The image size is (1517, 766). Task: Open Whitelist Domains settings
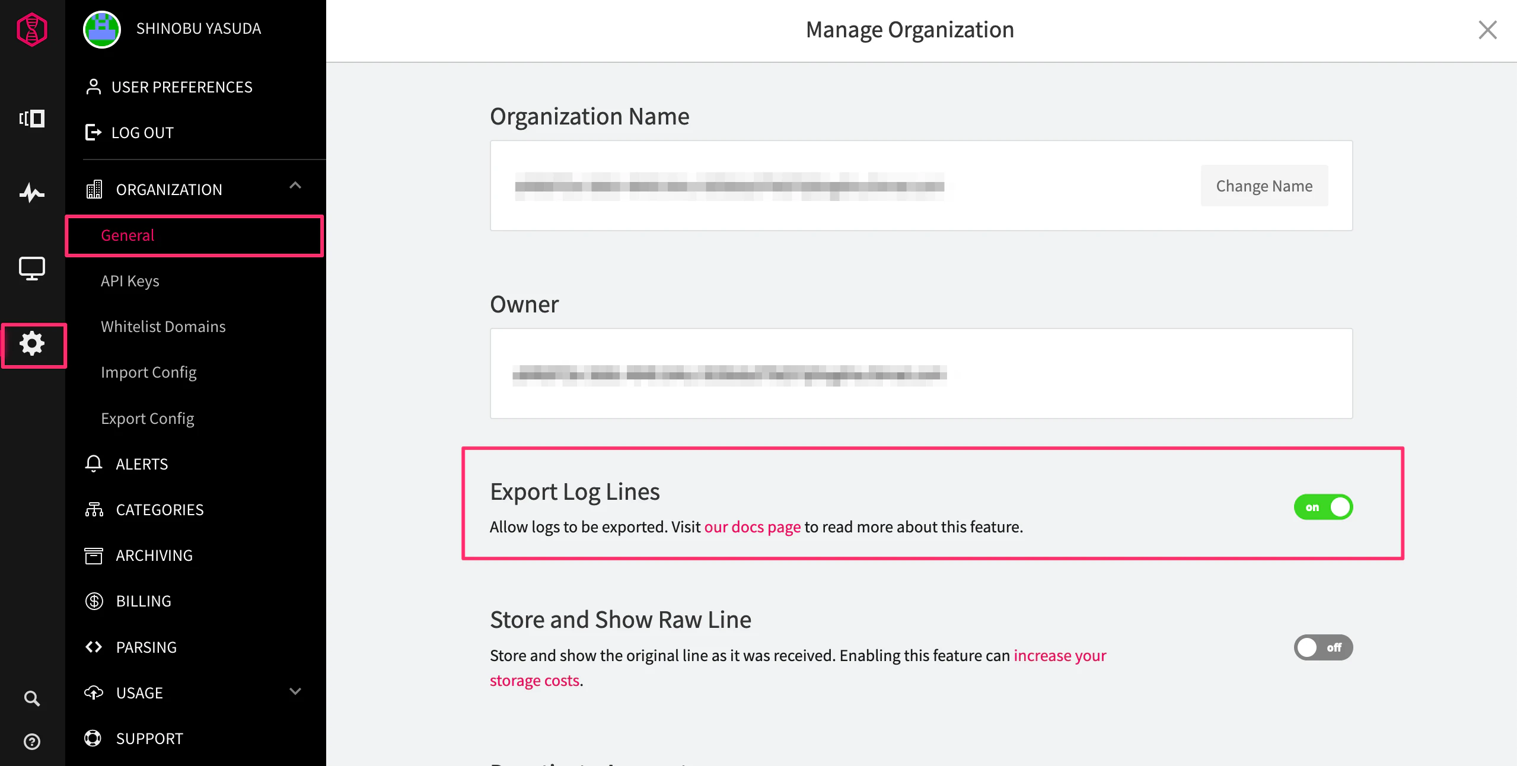(x=163, y=327)
